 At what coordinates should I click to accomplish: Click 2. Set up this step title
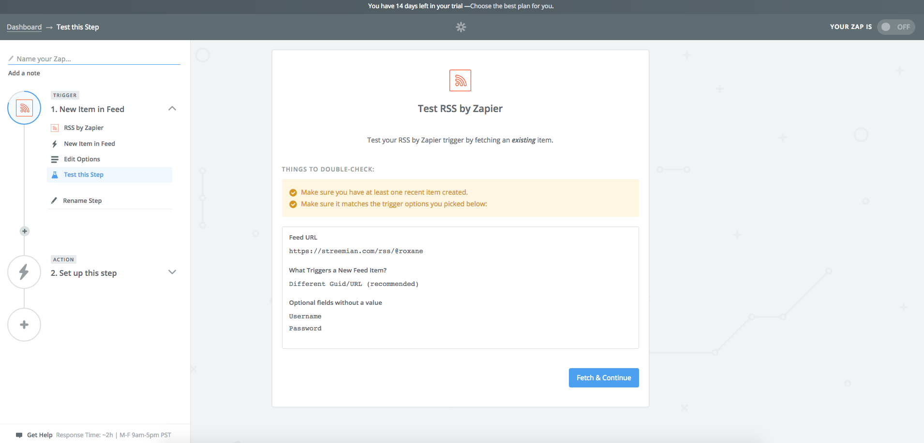(84, 273)
